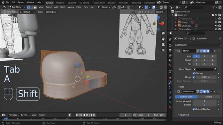
Task: Open the Tool properties tab
Action: (170, 39)
